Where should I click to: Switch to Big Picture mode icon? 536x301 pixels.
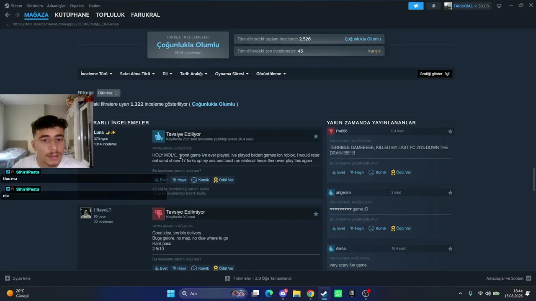[499, 6]
